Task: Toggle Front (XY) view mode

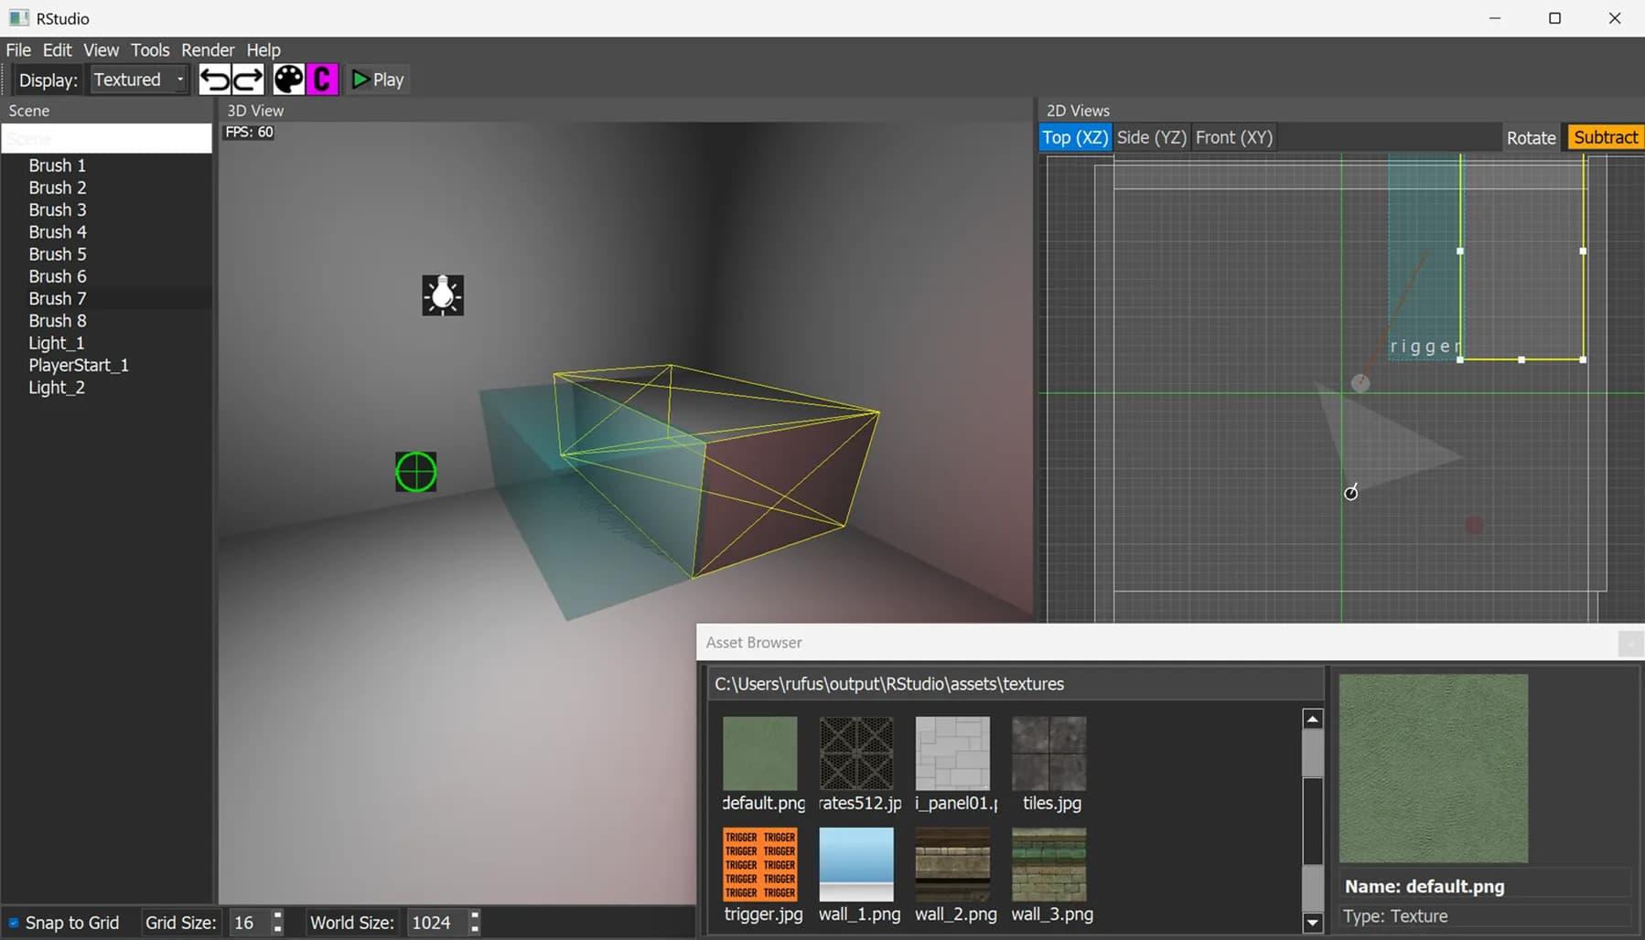Action: coord(1233,136)
